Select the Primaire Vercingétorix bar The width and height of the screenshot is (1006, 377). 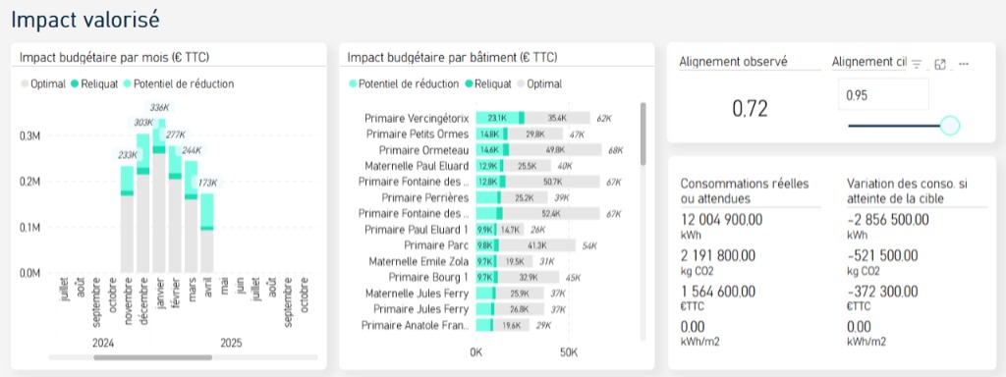(x=532, y=118)
